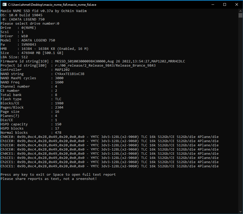
Task: Click the 'Driver : W10' line
Action: point(14,36)
